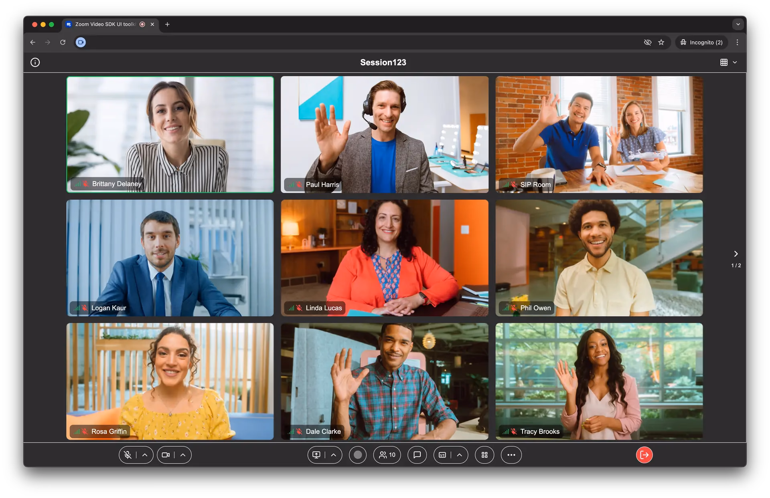The image size is (770, 498).
Task: Open the more options menu
Action: click(x=511, y=455)
